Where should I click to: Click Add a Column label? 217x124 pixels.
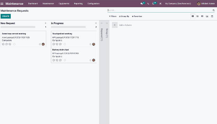[x=125, y=25]
